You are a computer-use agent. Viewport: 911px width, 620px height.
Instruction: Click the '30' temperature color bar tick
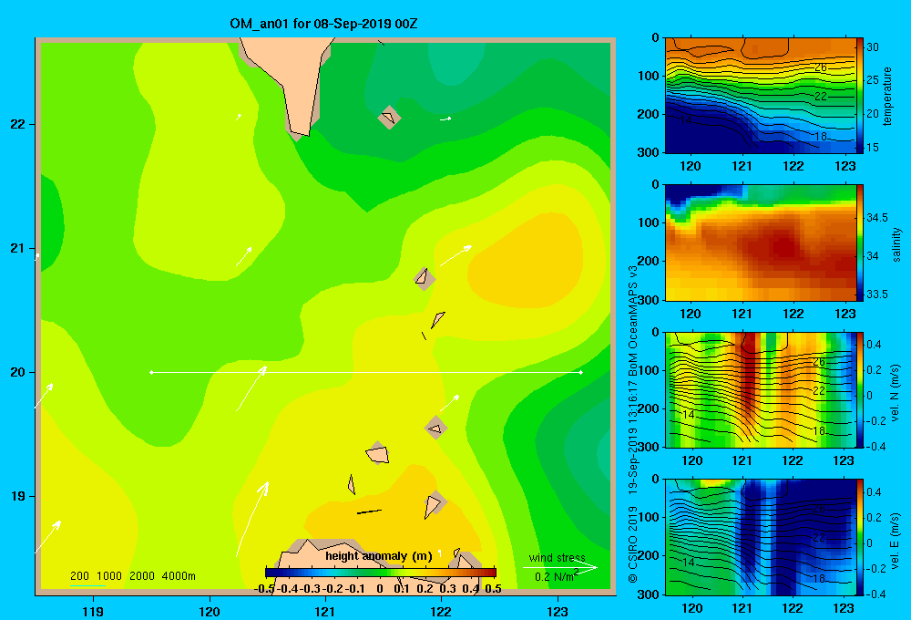click(873, 47)
